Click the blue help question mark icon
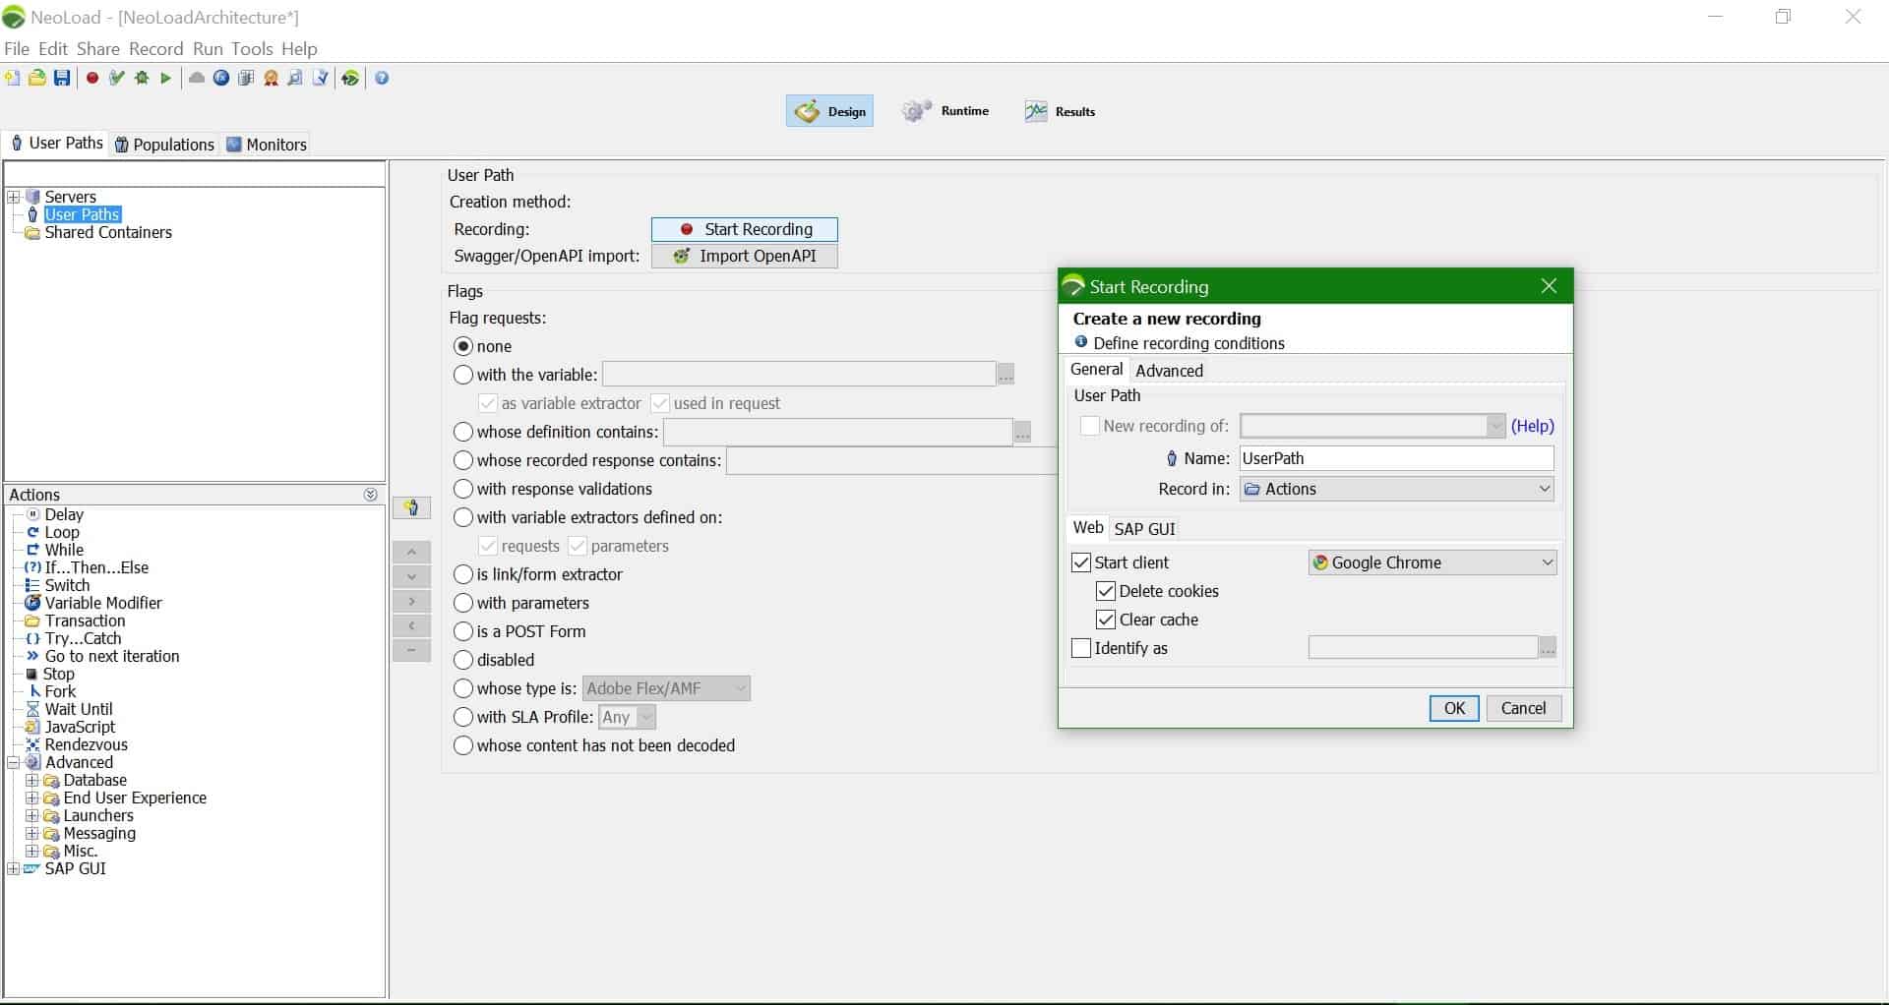1889x1005 pixels. click(x=383, y=78)
